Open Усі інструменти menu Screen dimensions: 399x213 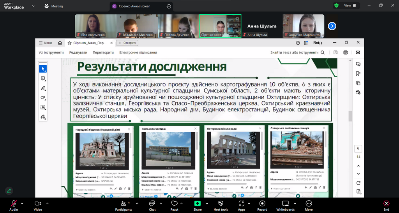(x=51, y=52)
